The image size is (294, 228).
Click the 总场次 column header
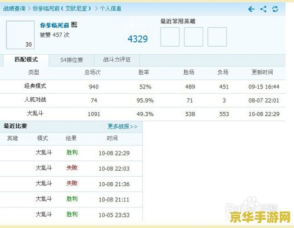click(92, 72)
